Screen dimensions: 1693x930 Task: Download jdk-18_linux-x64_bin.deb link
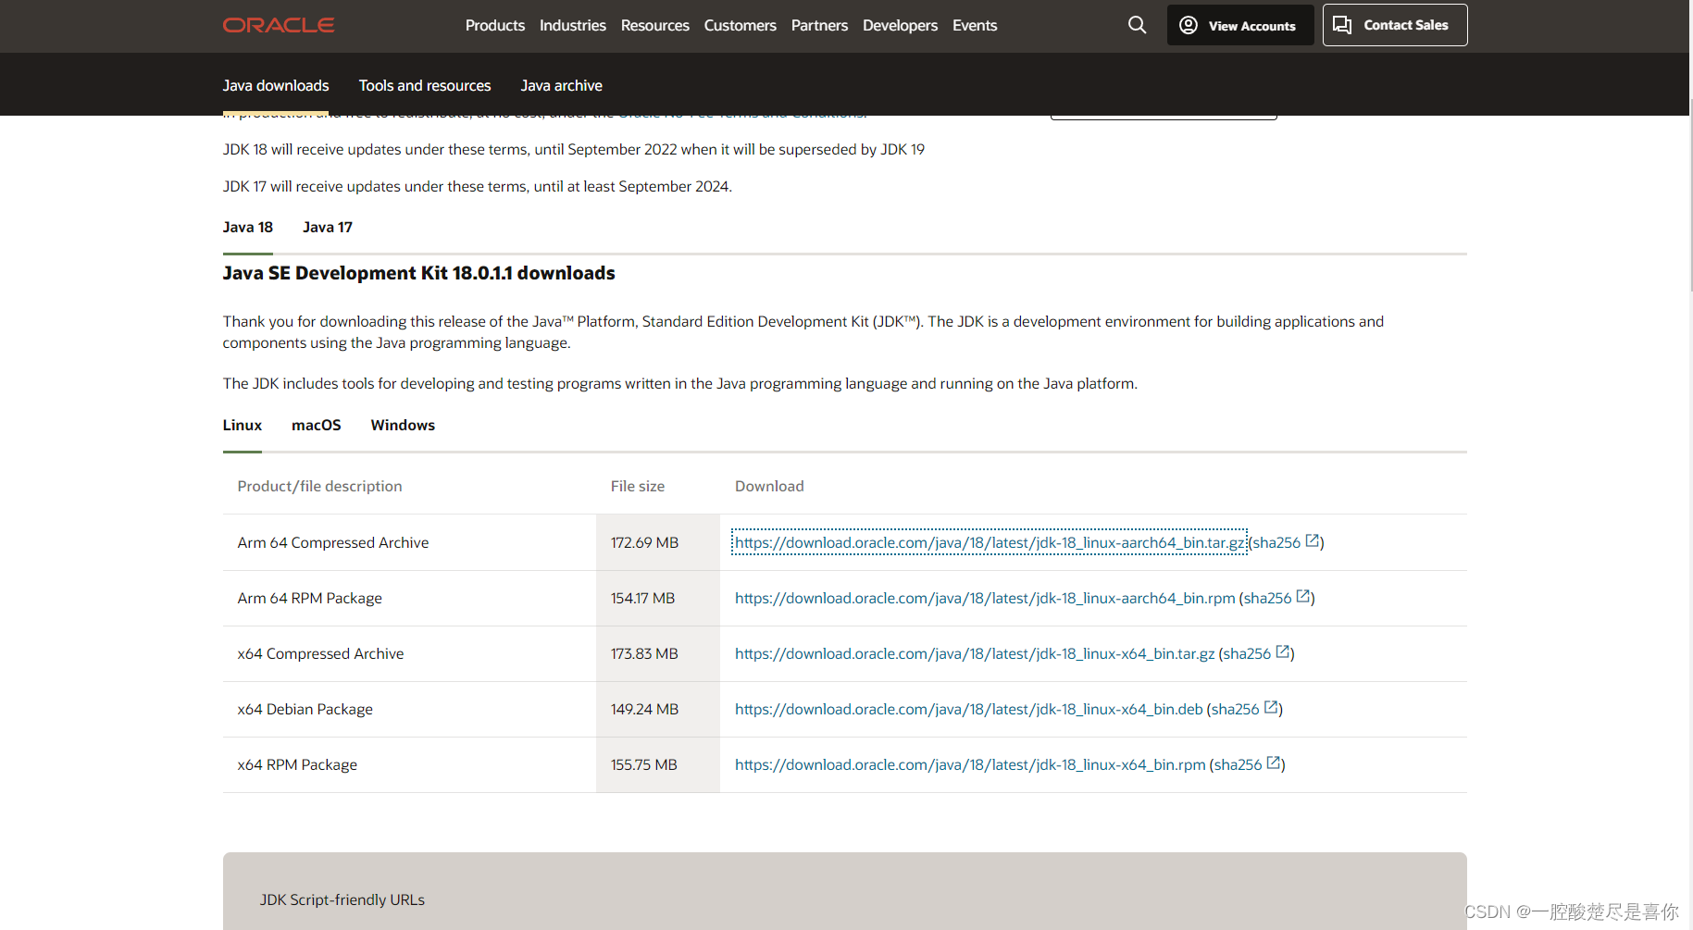(x=969, y=709)
